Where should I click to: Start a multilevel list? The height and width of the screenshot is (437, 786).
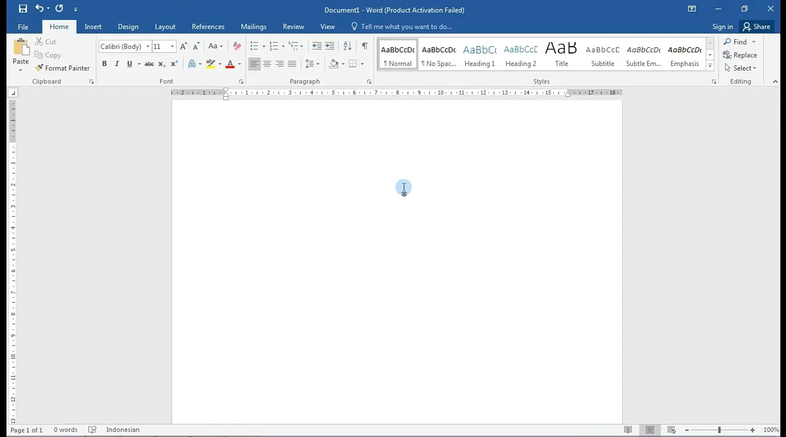click(293, 46)
